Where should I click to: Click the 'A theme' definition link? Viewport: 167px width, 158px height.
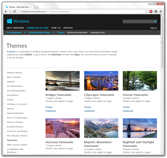pos(11,51)
